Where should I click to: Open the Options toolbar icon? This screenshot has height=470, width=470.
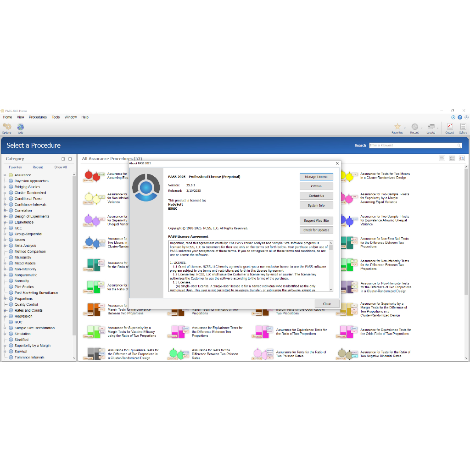pos(6,129)
